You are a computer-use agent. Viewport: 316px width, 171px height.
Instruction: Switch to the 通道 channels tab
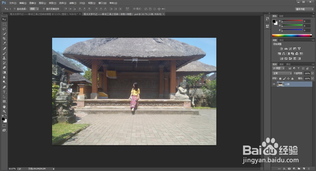pyautogui.click(x=282, y=64)
